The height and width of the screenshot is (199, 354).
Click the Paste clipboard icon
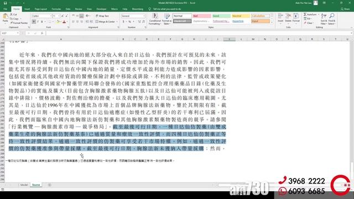[5, 16]
